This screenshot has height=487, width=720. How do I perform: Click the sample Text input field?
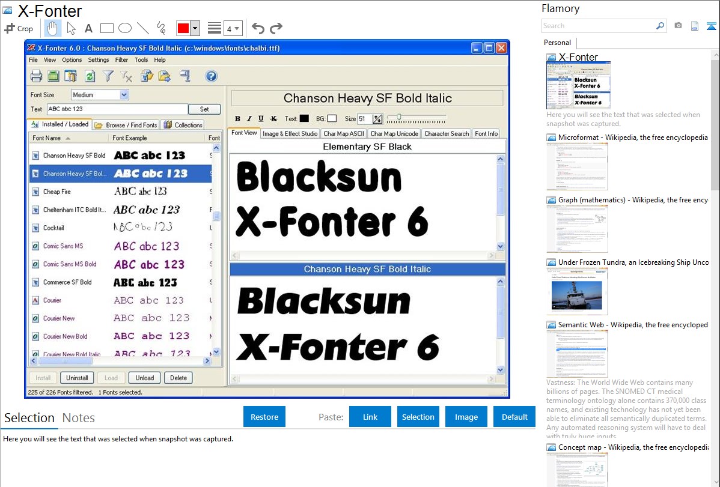coord(117,109)
